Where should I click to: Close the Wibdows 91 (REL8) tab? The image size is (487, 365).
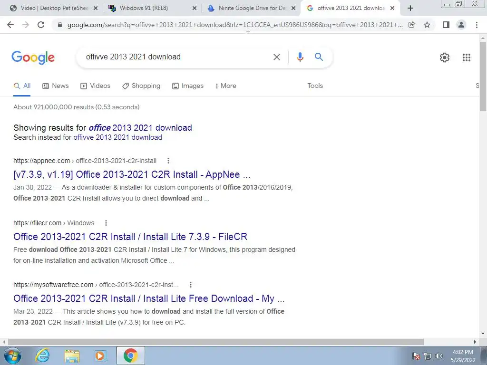195,9
